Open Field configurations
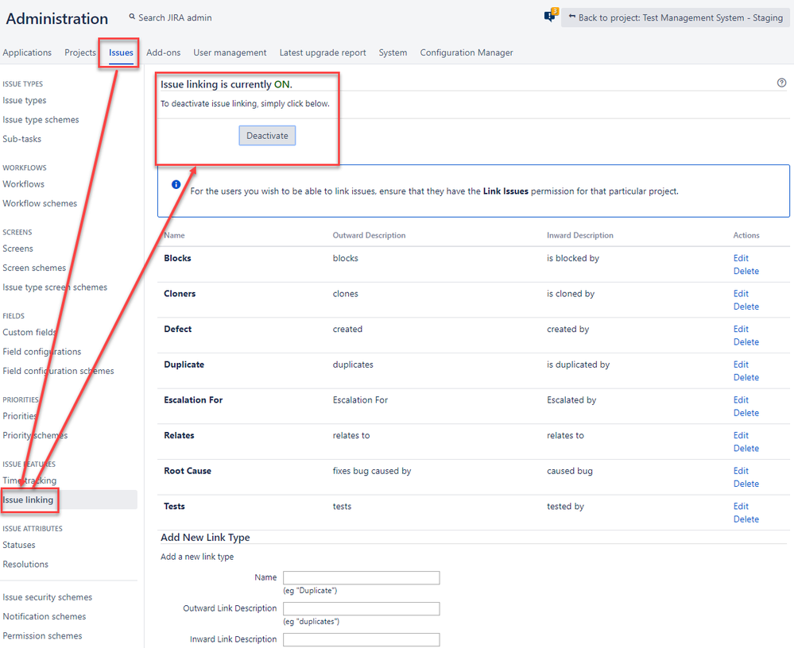Image resolution: width=794 pixels, height=648 pixels. (41, 352)
